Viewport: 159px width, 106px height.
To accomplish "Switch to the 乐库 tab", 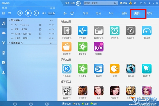I will coord(86,13).
